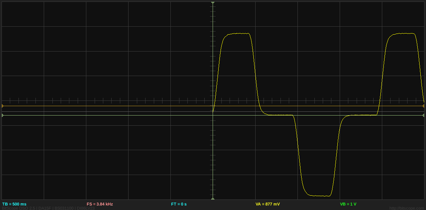Click the green level marker on right edge
426x210 pixels.
coord(423,116)
